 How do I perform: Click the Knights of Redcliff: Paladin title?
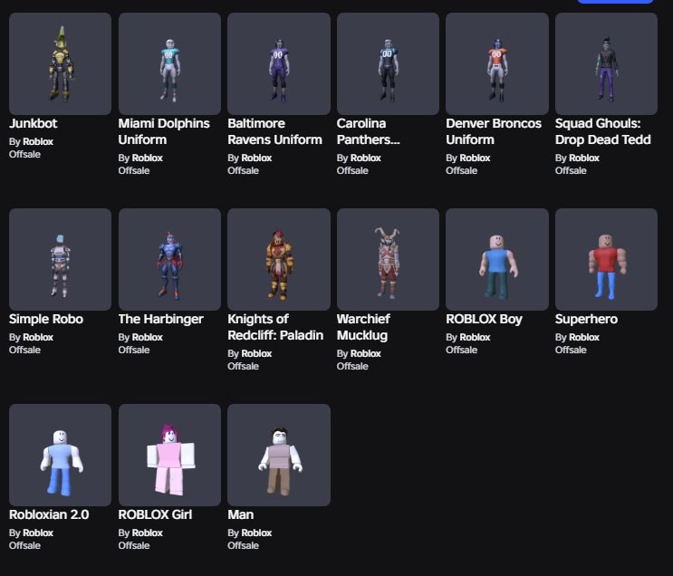275,327
